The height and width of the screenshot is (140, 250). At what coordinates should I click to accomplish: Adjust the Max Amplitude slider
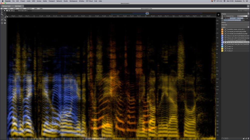pyautogui.click(x=243, y=18)
